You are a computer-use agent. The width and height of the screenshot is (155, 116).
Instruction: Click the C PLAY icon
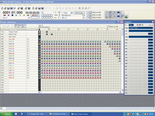pyautogui.click(x=122, y=13)
